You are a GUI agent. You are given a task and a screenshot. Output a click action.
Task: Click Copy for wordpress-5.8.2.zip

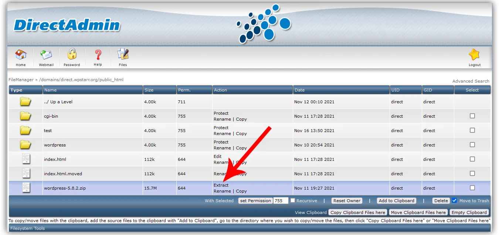(241, 191)
